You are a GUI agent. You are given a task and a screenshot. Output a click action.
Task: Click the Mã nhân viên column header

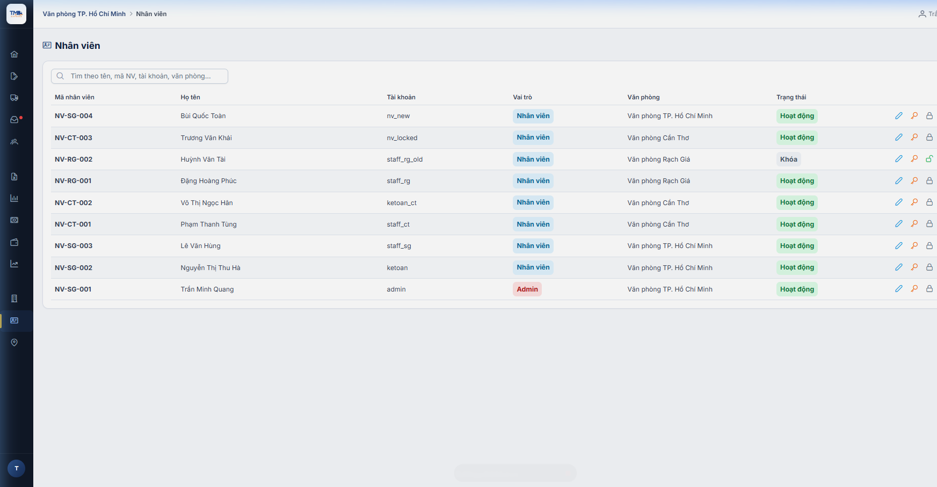click(75, 97)
